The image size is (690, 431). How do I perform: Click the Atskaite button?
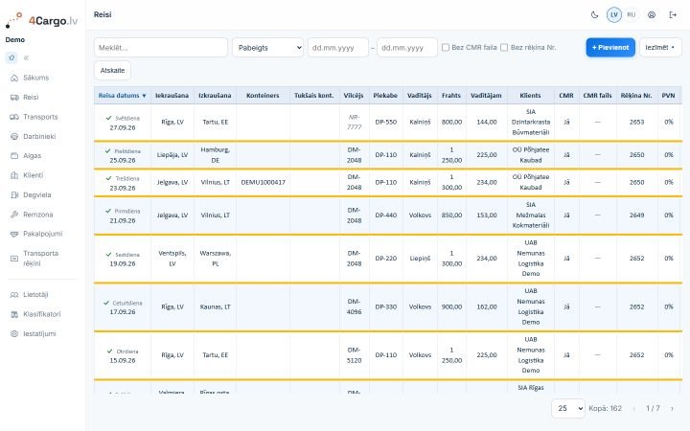coord(112,70)
